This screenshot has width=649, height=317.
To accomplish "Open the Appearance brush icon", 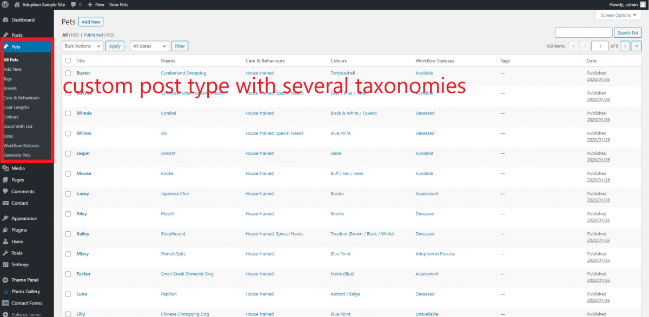I will tap(5, 219).
